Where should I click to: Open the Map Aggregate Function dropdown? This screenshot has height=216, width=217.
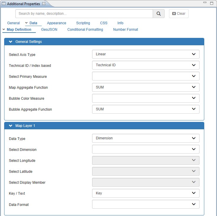(146, 87)
